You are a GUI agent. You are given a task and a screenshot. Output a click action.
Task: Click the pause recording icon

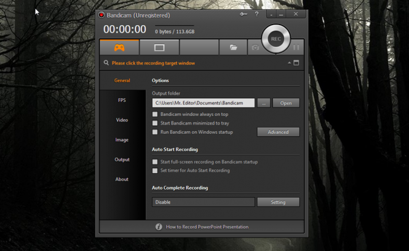(296, 47)
